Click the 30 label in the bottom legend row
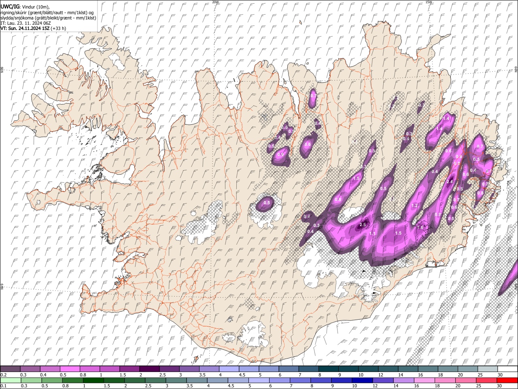This screenshot has height=389, width=518. click(500, 386)
